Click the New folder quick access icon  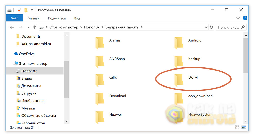[26, 10]
